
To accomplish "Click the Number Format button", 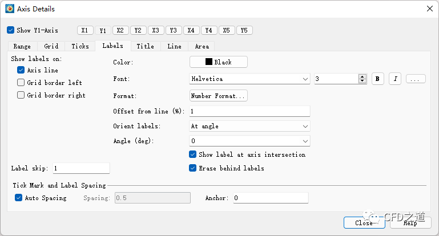I will coord(218,96).
